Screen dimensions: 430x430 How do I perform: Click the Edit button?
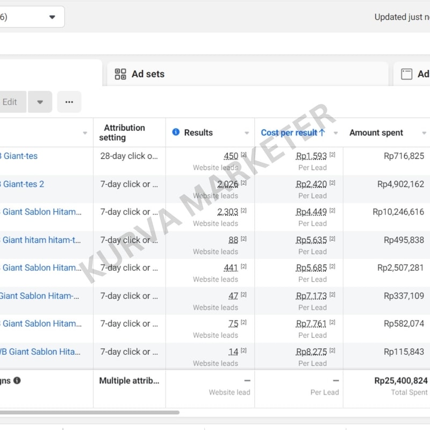(13, 102)
